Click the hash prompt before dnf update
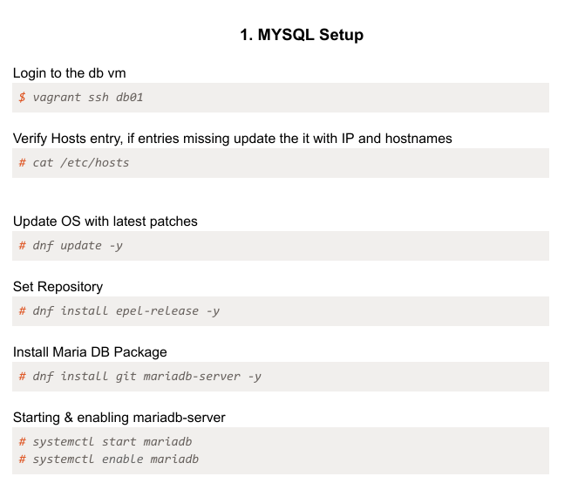578x497 pixels. 22,246
